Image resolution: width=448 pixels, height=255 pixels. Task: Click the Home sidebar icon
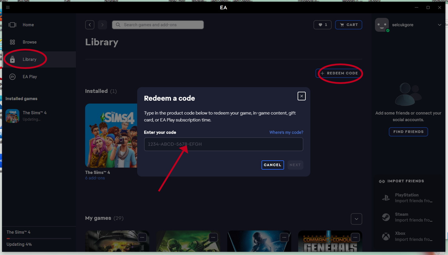[12, 25]
